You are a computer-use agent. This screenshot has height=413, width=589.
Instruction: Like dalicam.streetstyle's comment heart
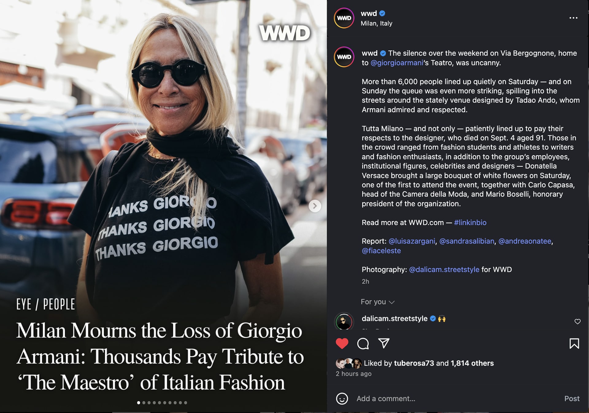577,321
